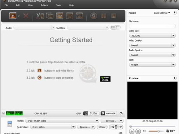
Task: Click the Stop button in preview
Action: click(138, 131)
